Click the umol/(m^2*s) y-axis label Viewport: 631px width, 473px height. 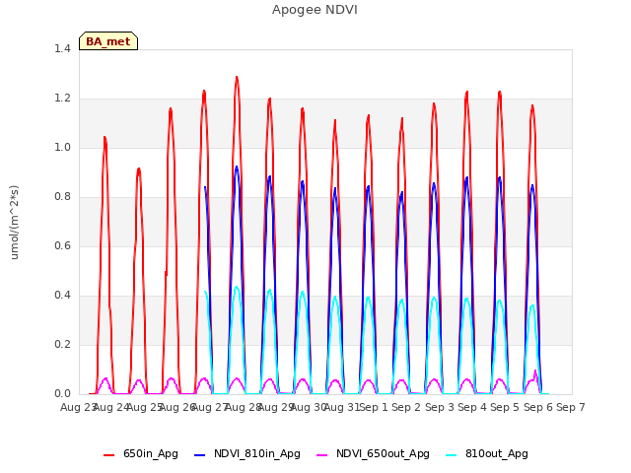[x=14, y=222]
